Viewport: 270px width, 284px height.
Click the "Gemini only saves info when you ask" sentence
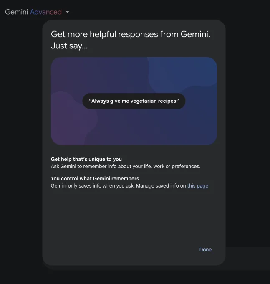tap(93, 186)
